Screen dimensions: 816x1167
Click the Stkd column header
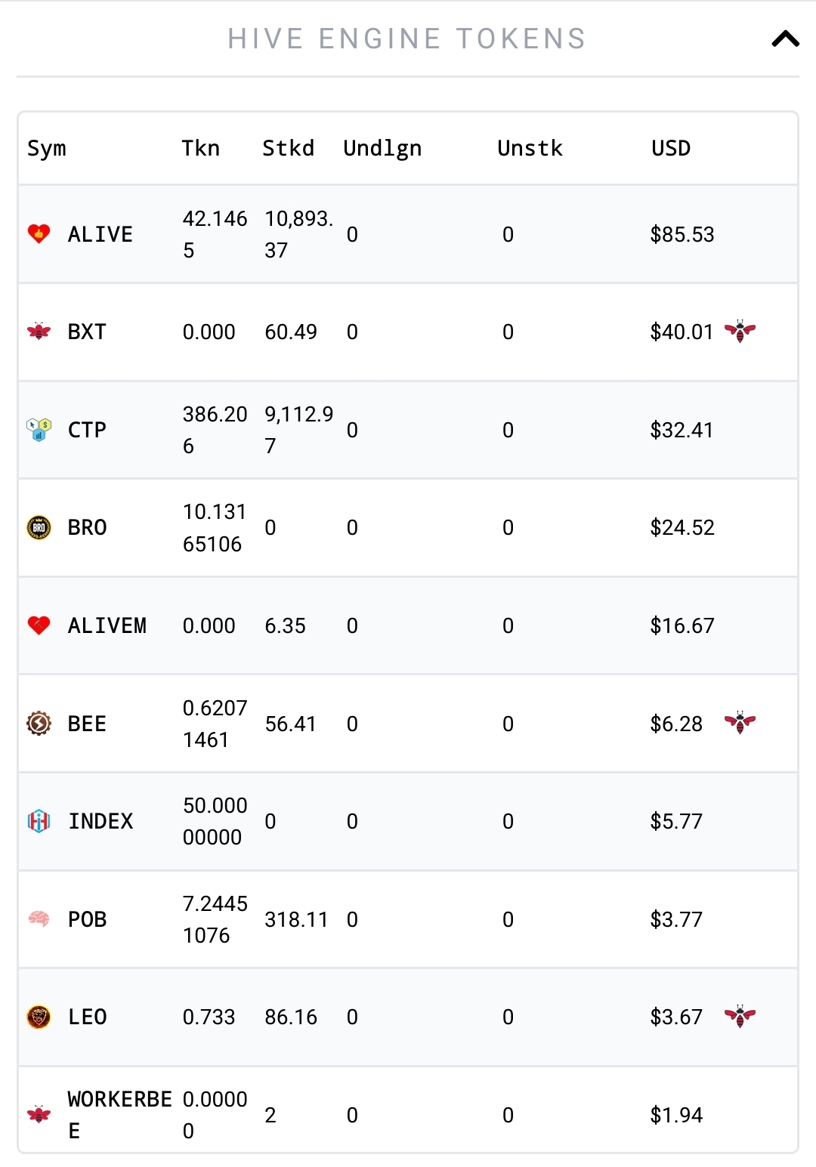pos(288,148)
